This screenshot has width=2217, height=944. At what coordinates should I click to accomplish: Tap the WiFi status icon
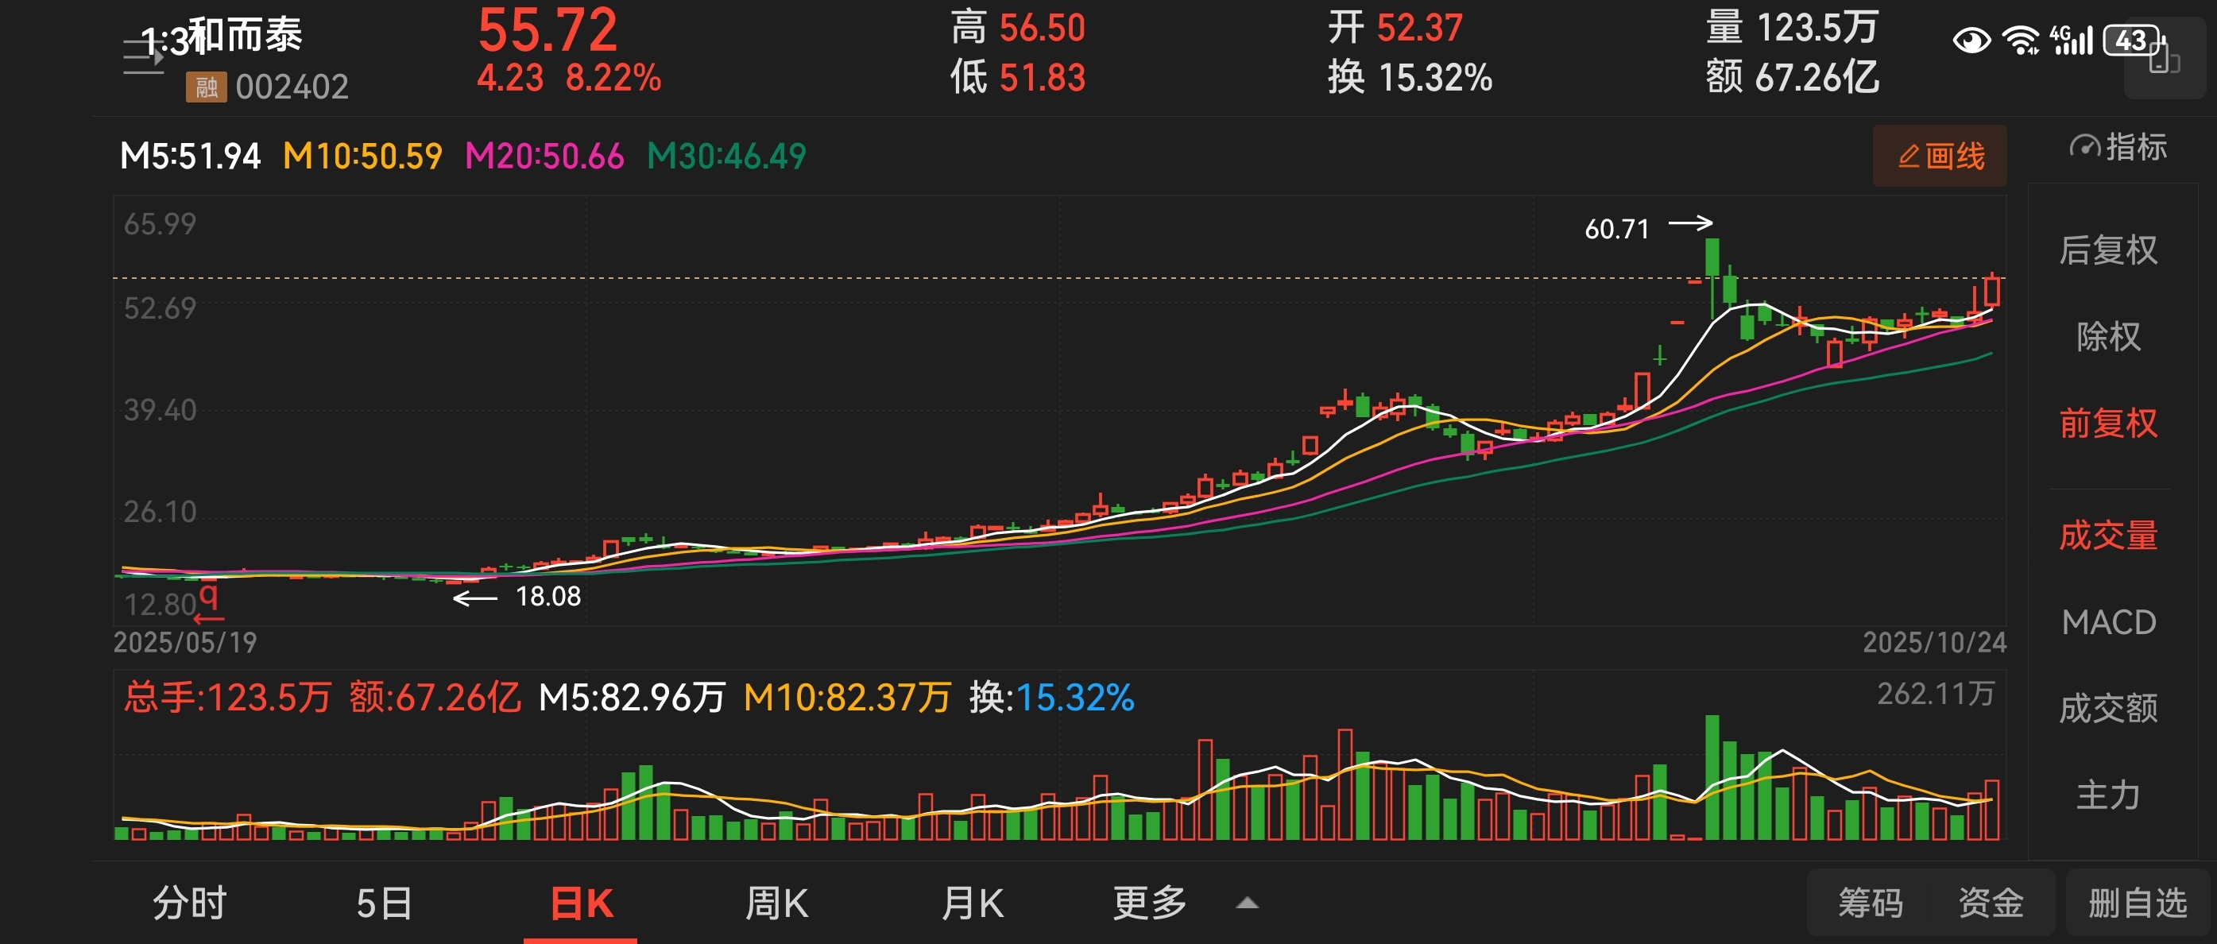(2020, 41)
